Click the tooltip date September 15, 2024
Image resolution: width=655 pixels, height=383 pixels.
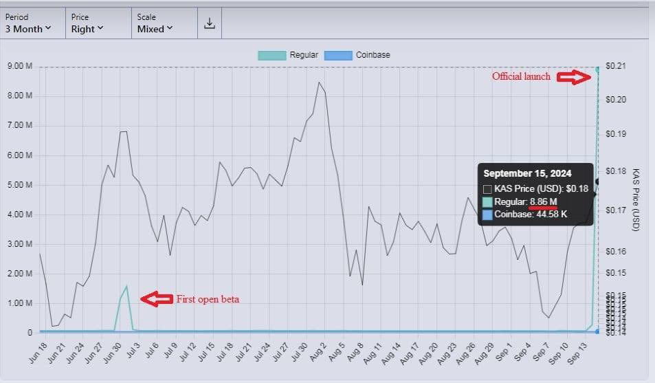point(527,173)
